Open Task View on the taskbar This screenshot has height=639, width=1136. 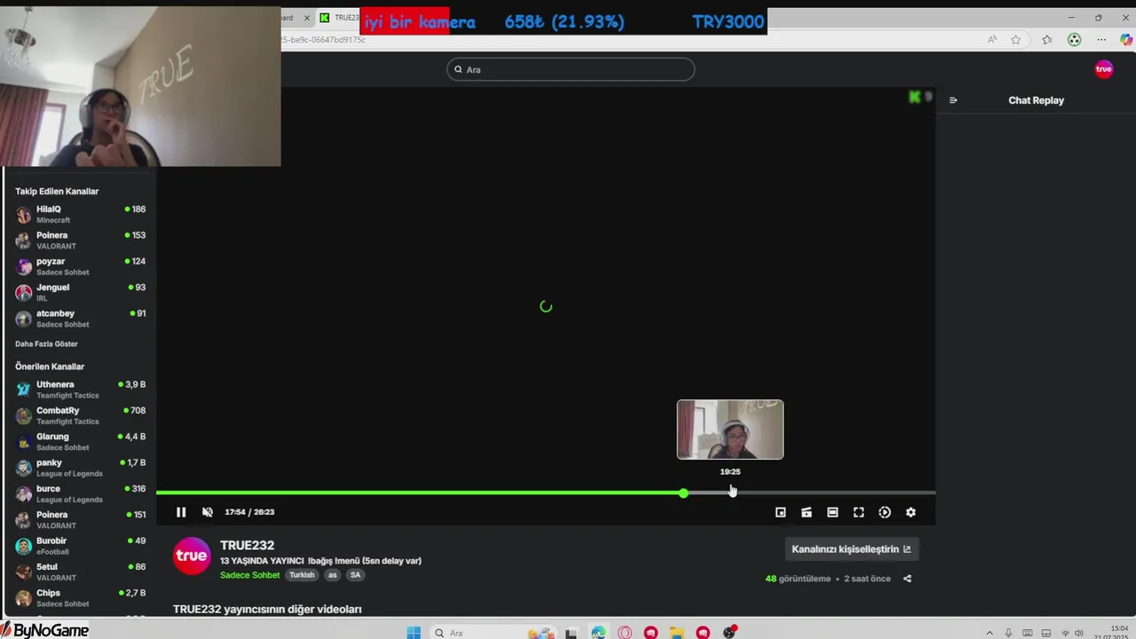pos(572,633)
